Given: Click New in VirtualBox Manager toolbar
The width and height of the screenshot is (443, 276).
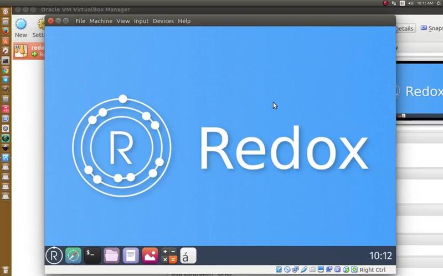Looking at the screenshot, I should click(x=21, y=28).
